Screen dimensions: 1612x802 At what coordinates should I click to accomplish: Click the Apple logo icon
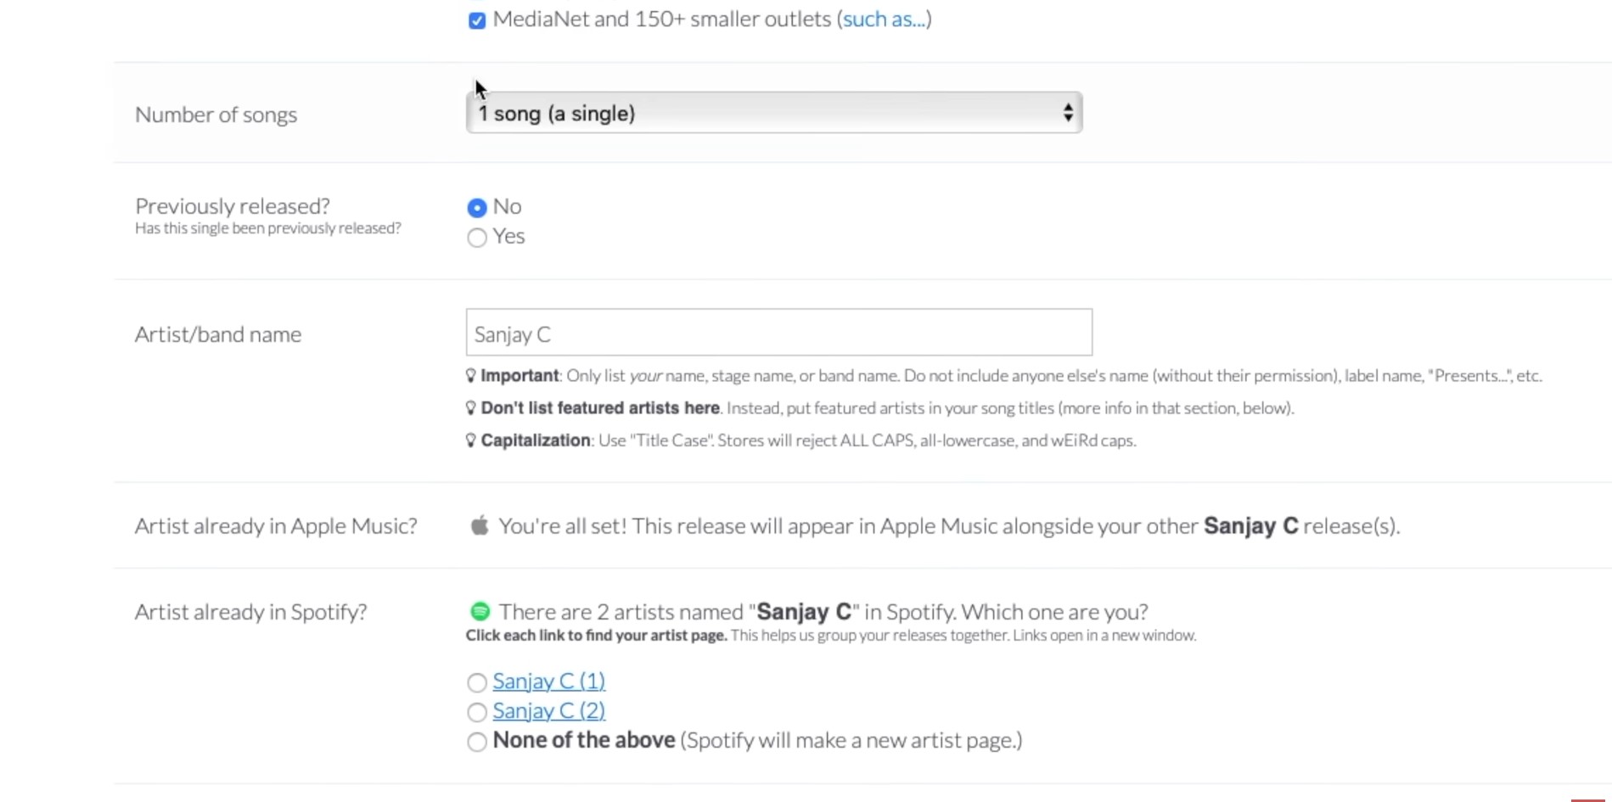pyautogui.click(x=480, y=525)
